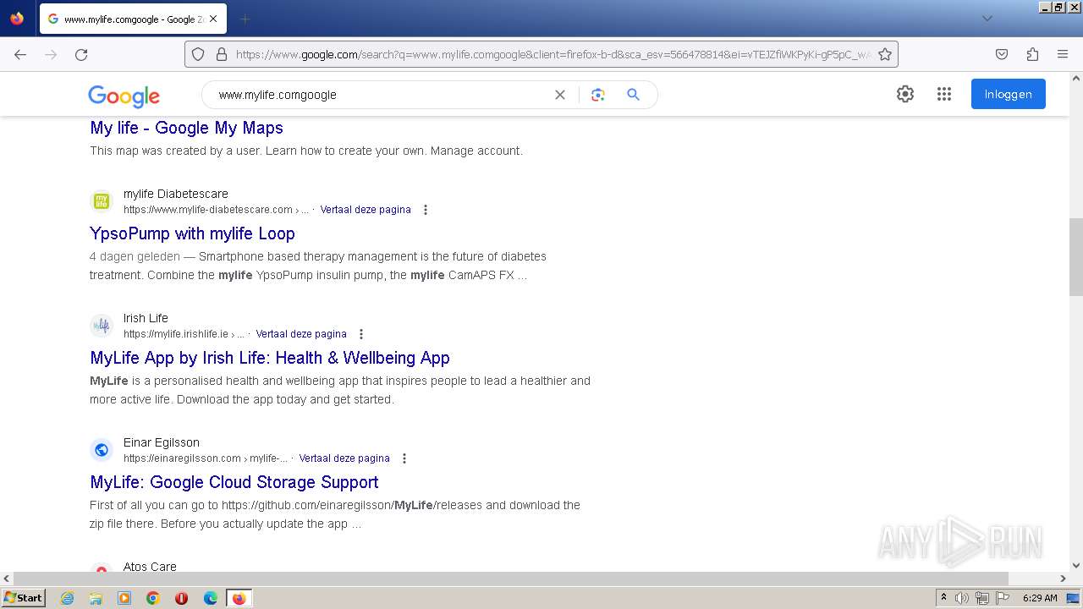Click mylife Diabetescare site favicon

[102, 201]
